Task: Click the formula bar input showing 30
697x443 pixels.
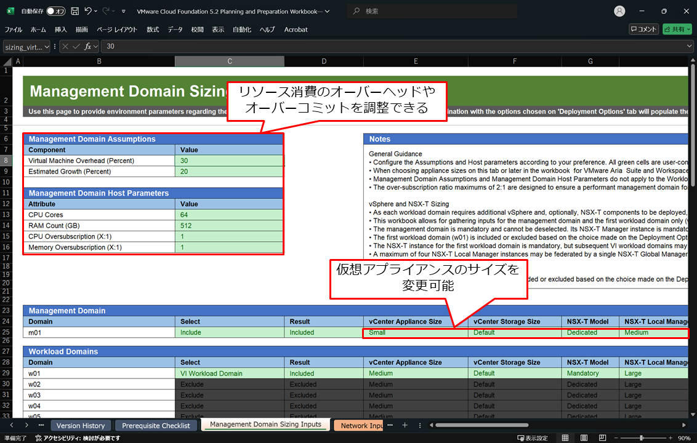Action: (x=393, y=46)
